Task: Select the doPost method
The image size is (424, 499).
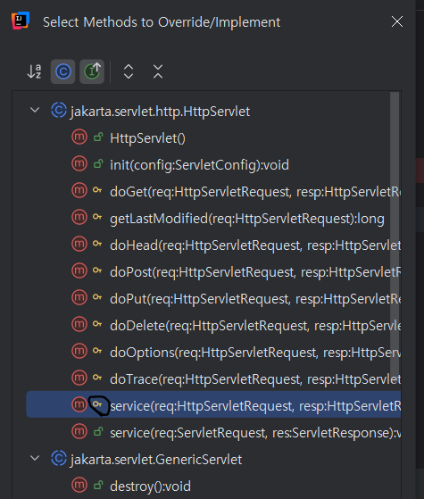Action: click(x=206, y=271)
